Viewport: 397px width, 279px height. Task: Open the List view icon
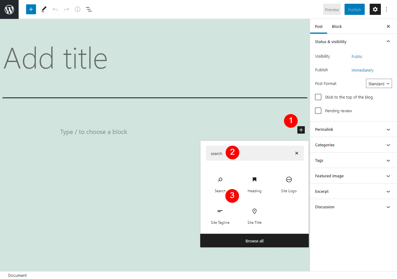coord(89,9)
